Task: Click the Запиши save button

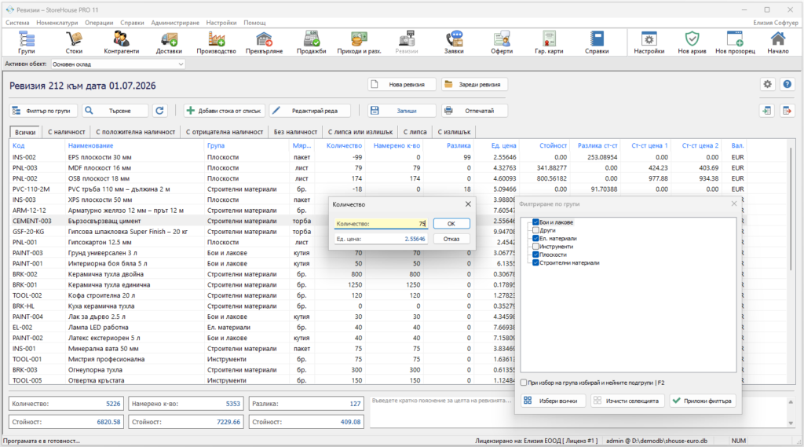Action: (x=401, y=110)
